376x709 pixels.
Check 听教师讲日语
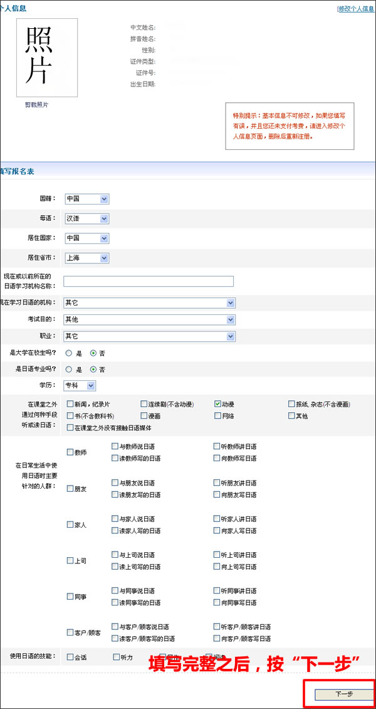click(217, 446)
